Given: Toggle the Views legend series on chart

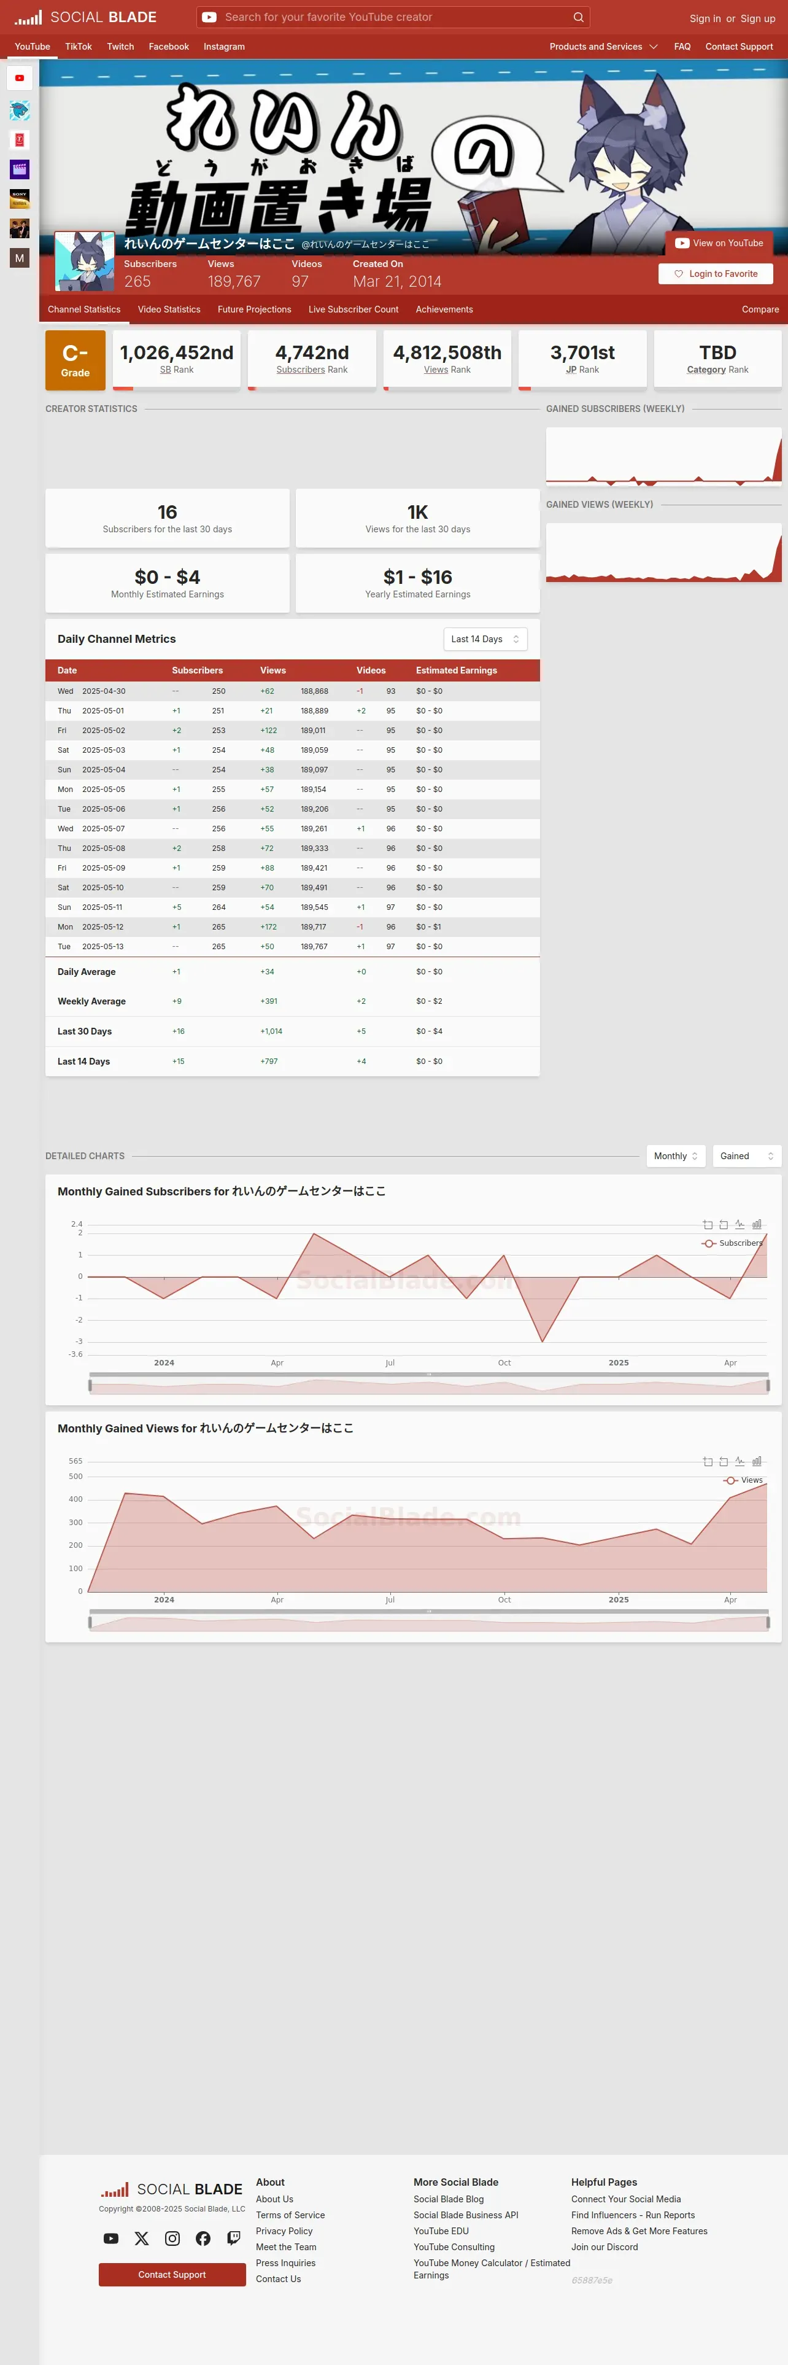Looking at the screenshot, I should 743,1480.
